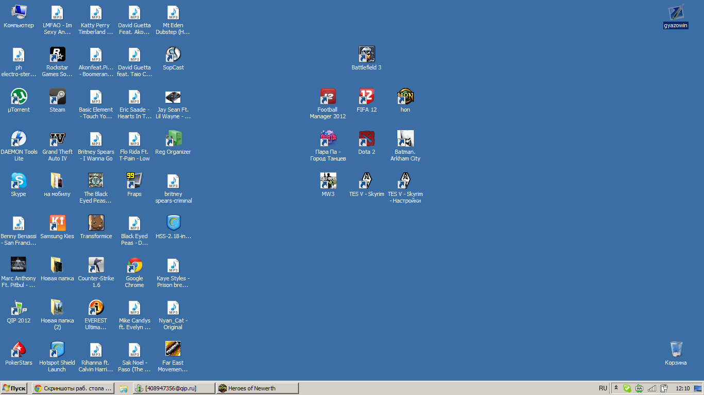Select the Counter-Strike 1.6 shortcut
The height and width of the screenshot is (395, 704).
click(96, 273)
